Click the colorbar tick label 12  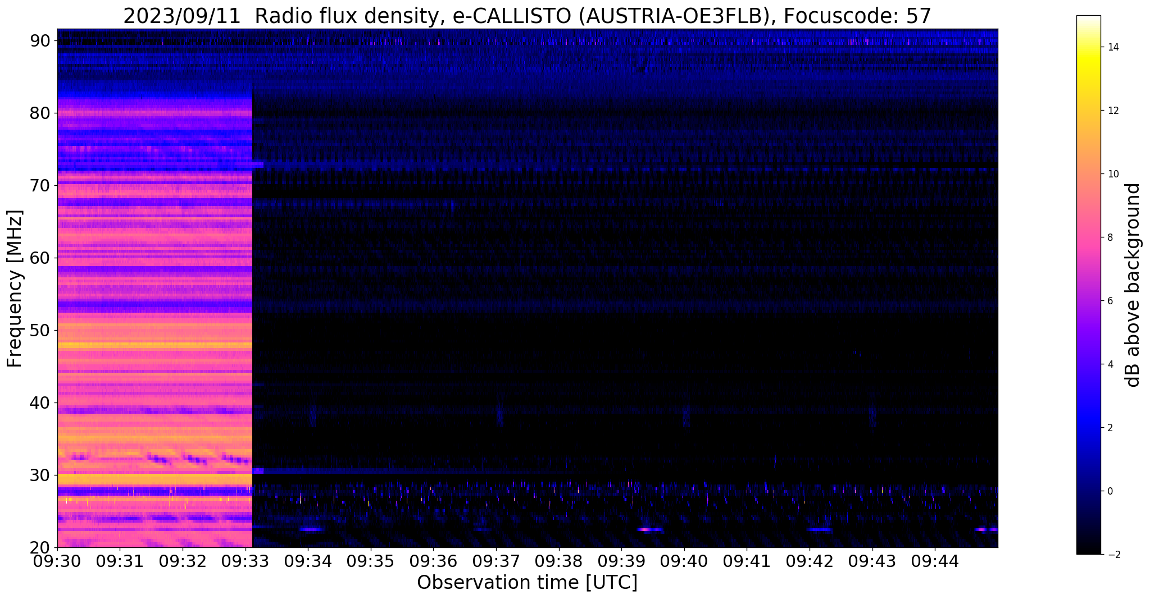tap(1112, 111)
